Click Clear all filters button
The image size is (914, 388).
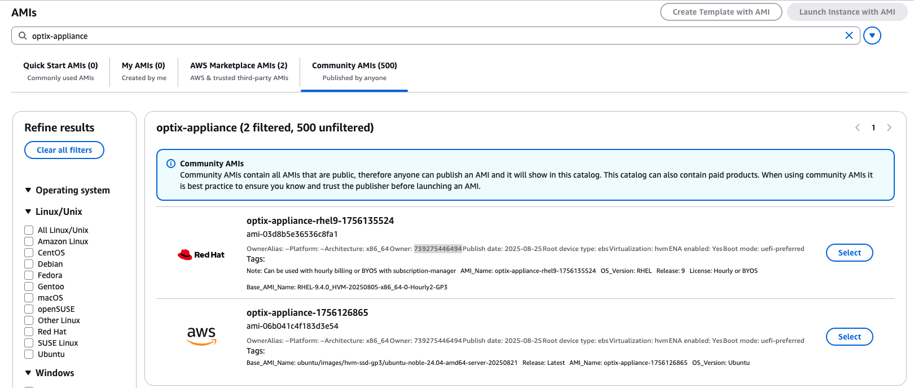(64, 150)
